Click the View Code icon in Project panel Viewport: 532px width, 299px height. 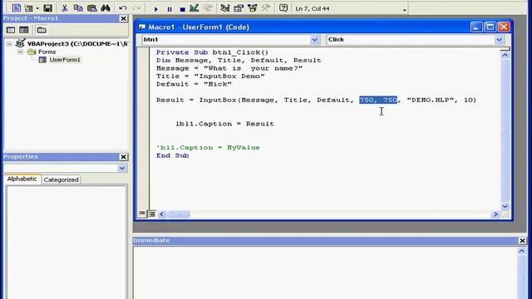(x=11, y=30)
